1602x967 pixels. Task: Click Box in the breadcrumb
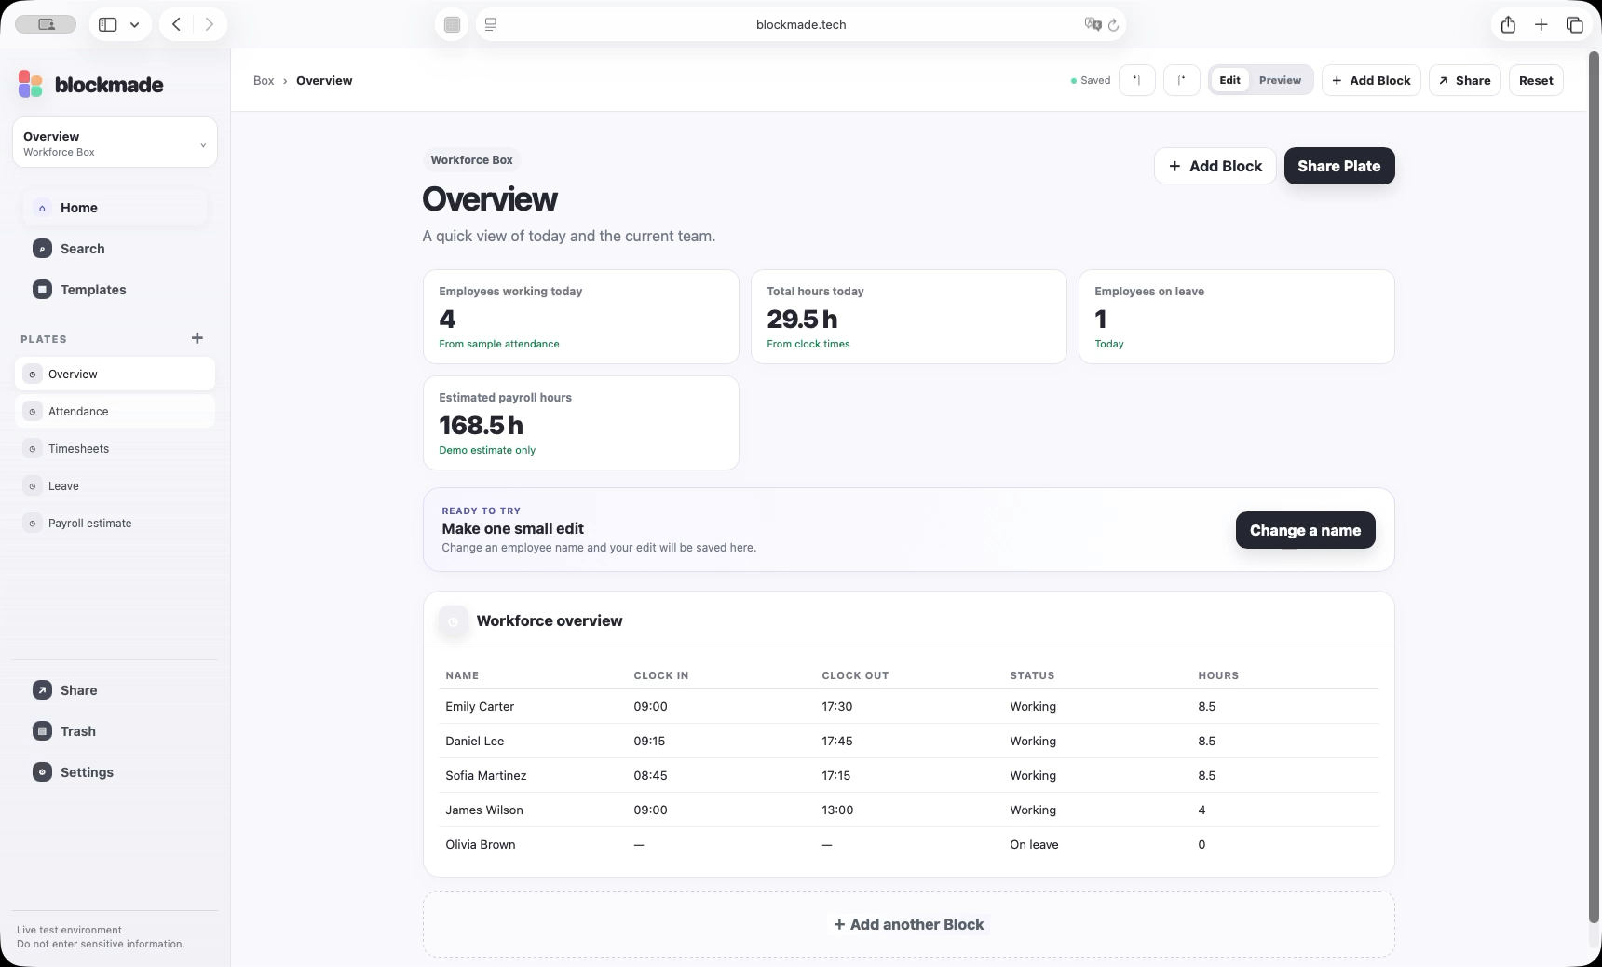(264, 80)
